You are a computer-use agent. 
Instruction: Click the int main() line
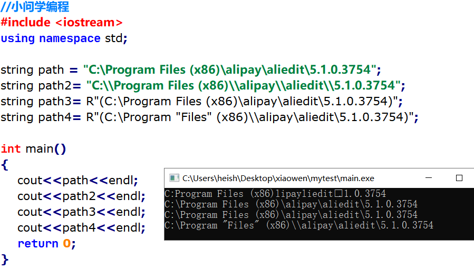[33, 149]
